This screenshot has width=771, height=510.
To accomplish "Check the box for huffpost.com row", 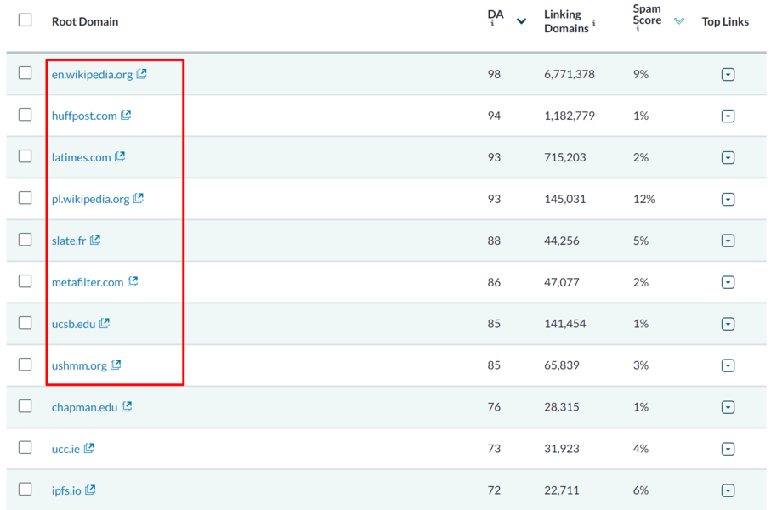I will pos(26,115).
